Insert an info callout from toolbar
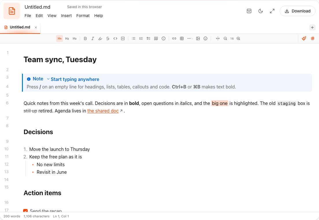Screen dimensions: 319x220 (164, 38)
